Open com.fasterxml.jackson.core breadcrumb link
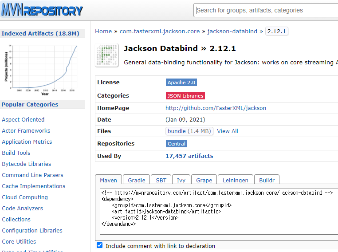The width and height of the screenshot is (338, 252). point(160,31)
